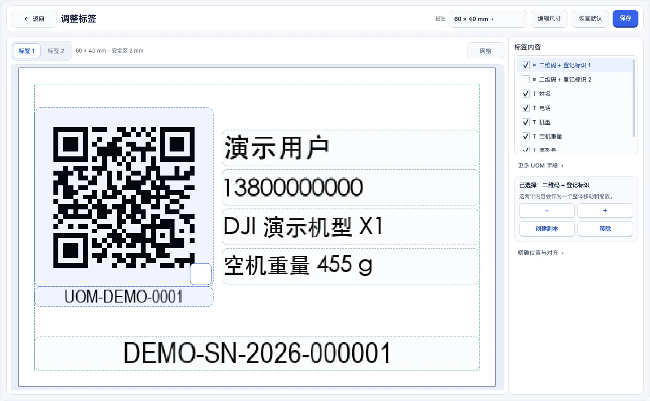
Task: Click the back arrow 返回 button
Action: (x=34, y=19)
